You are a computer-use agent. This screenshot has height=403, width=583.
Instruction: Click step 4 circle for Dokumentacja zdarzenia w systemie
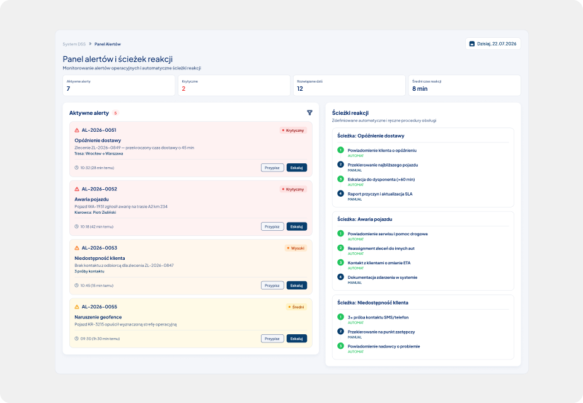pyautogui.click(x=340, y=277)
